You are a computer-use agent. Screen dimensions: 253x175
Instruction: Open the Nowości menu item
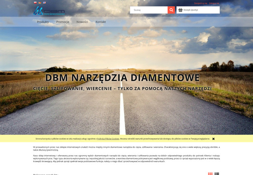[x=82, y=22]
